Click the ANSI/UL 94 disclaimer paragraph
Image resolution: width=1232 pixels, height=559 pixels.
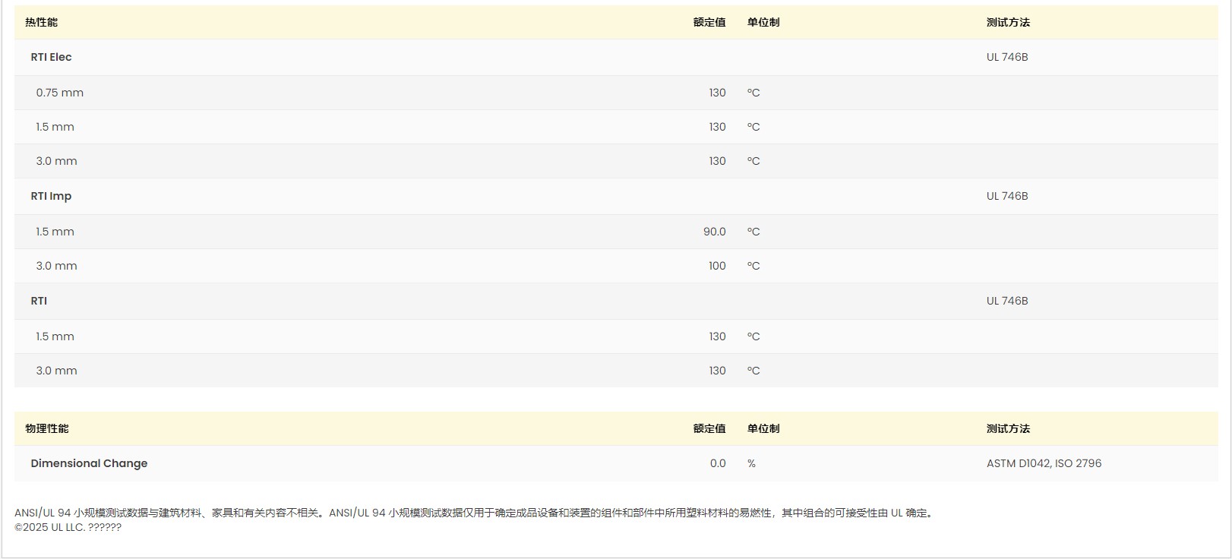coord(475,513)
